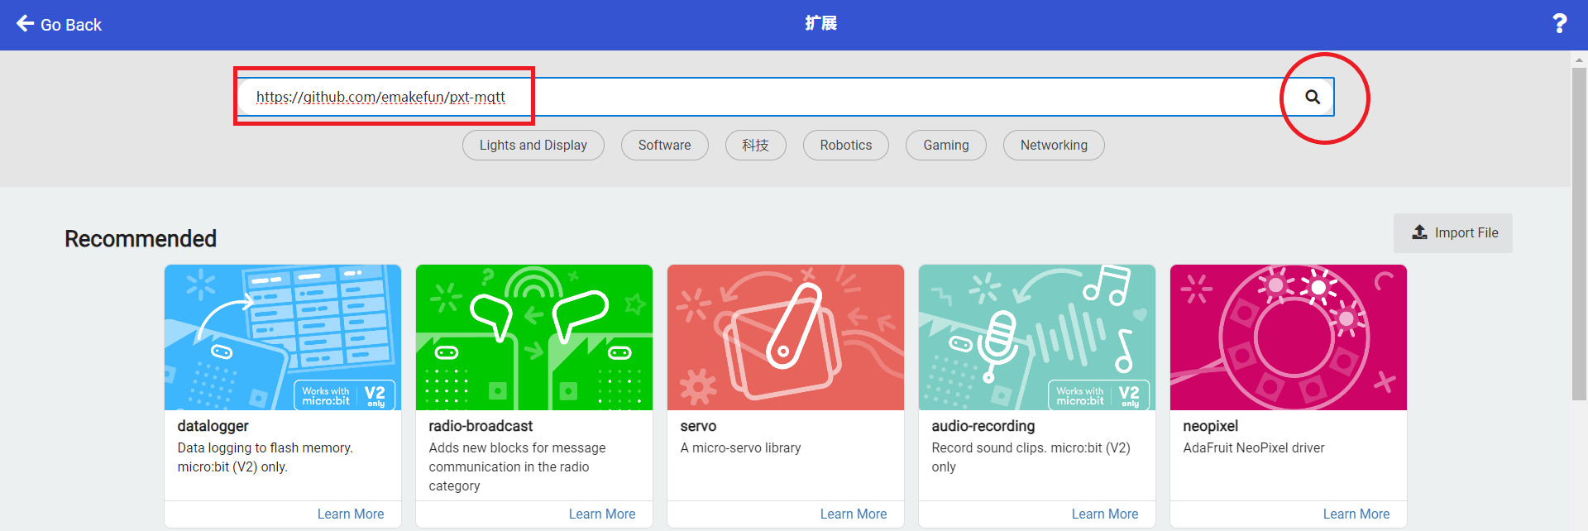Click Learn More under datalogger
Image resolution: width=1588 pixels, height=531 pixels.
(x=351, y=514)
